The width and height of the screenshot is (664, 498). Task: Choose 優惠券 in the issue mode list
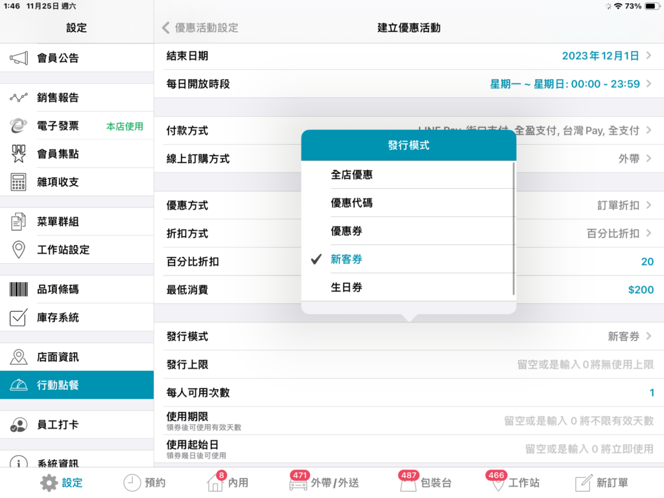click(409, 231)
